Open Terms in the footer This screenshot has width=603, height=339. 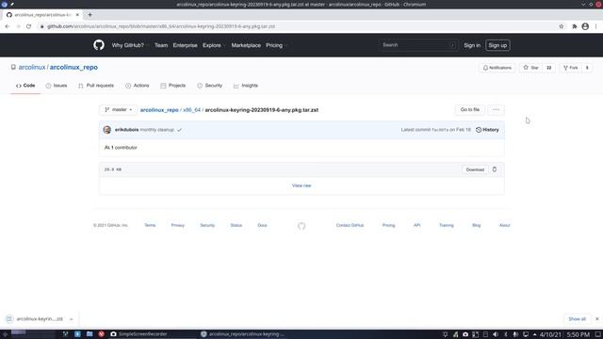(150, 225)
